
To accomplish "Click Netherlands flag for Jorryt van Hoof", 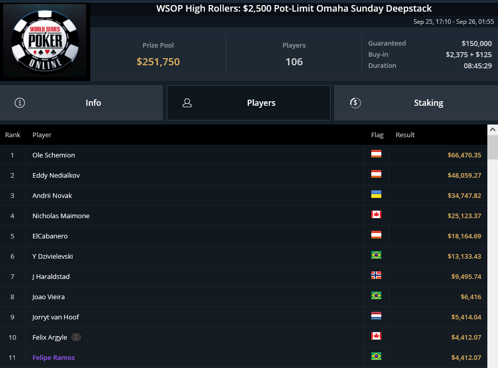I will [x=376, y=316].
